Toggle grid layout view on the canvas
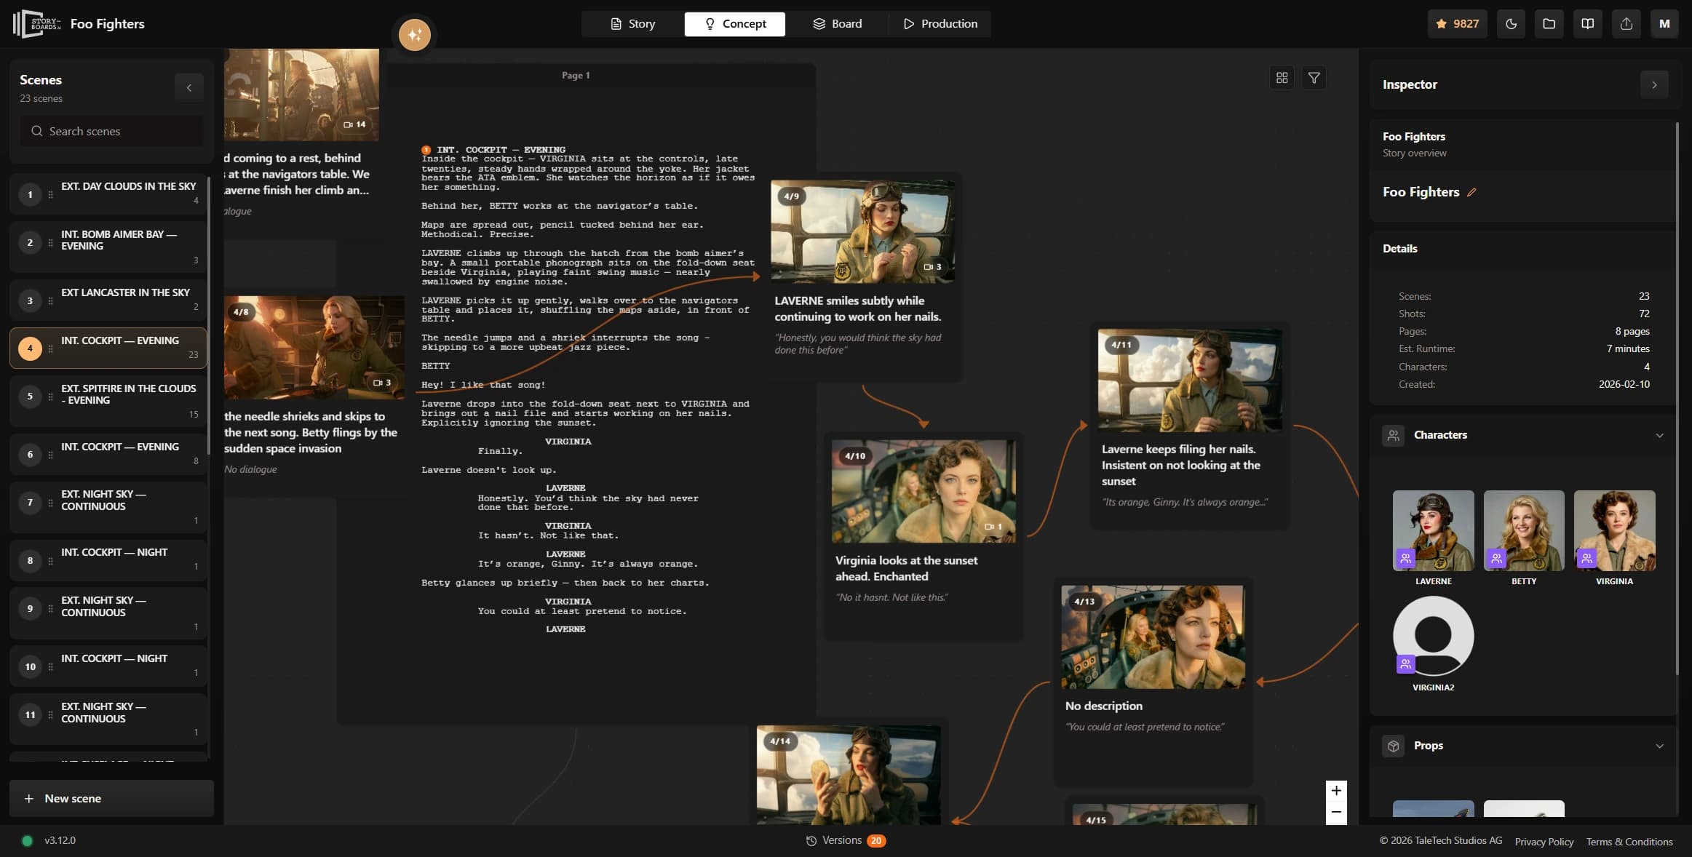Image resolution: width=1692 pixels, height=857 pixels. 1282,77
